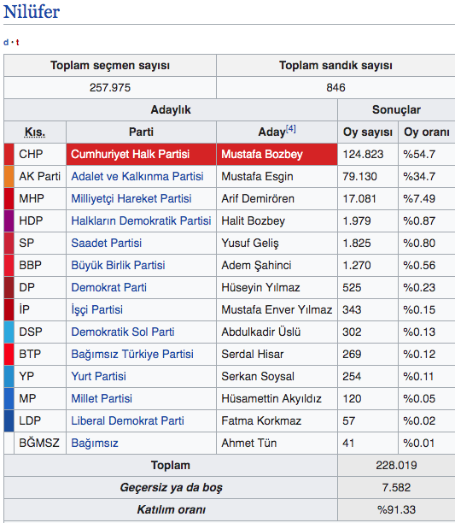Viewport: 455px width, 523px height.
Task: Open the Bağımsız Türkiye Partisi link
Action: coord(132,355)
